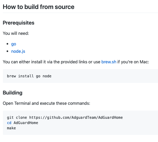Image resolution: width=158 pixels, height=142 pixels.
Task: Click the Open Terminal and execute sentence
Action: [x=47, y=103]
